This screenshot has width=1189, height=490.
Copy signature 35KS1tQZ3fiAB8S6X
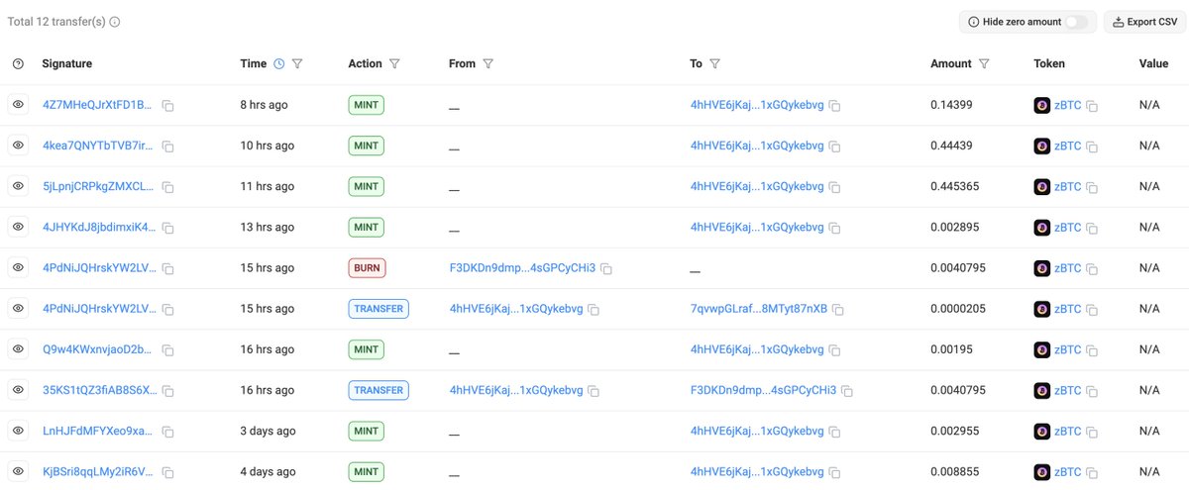(168, 391)
